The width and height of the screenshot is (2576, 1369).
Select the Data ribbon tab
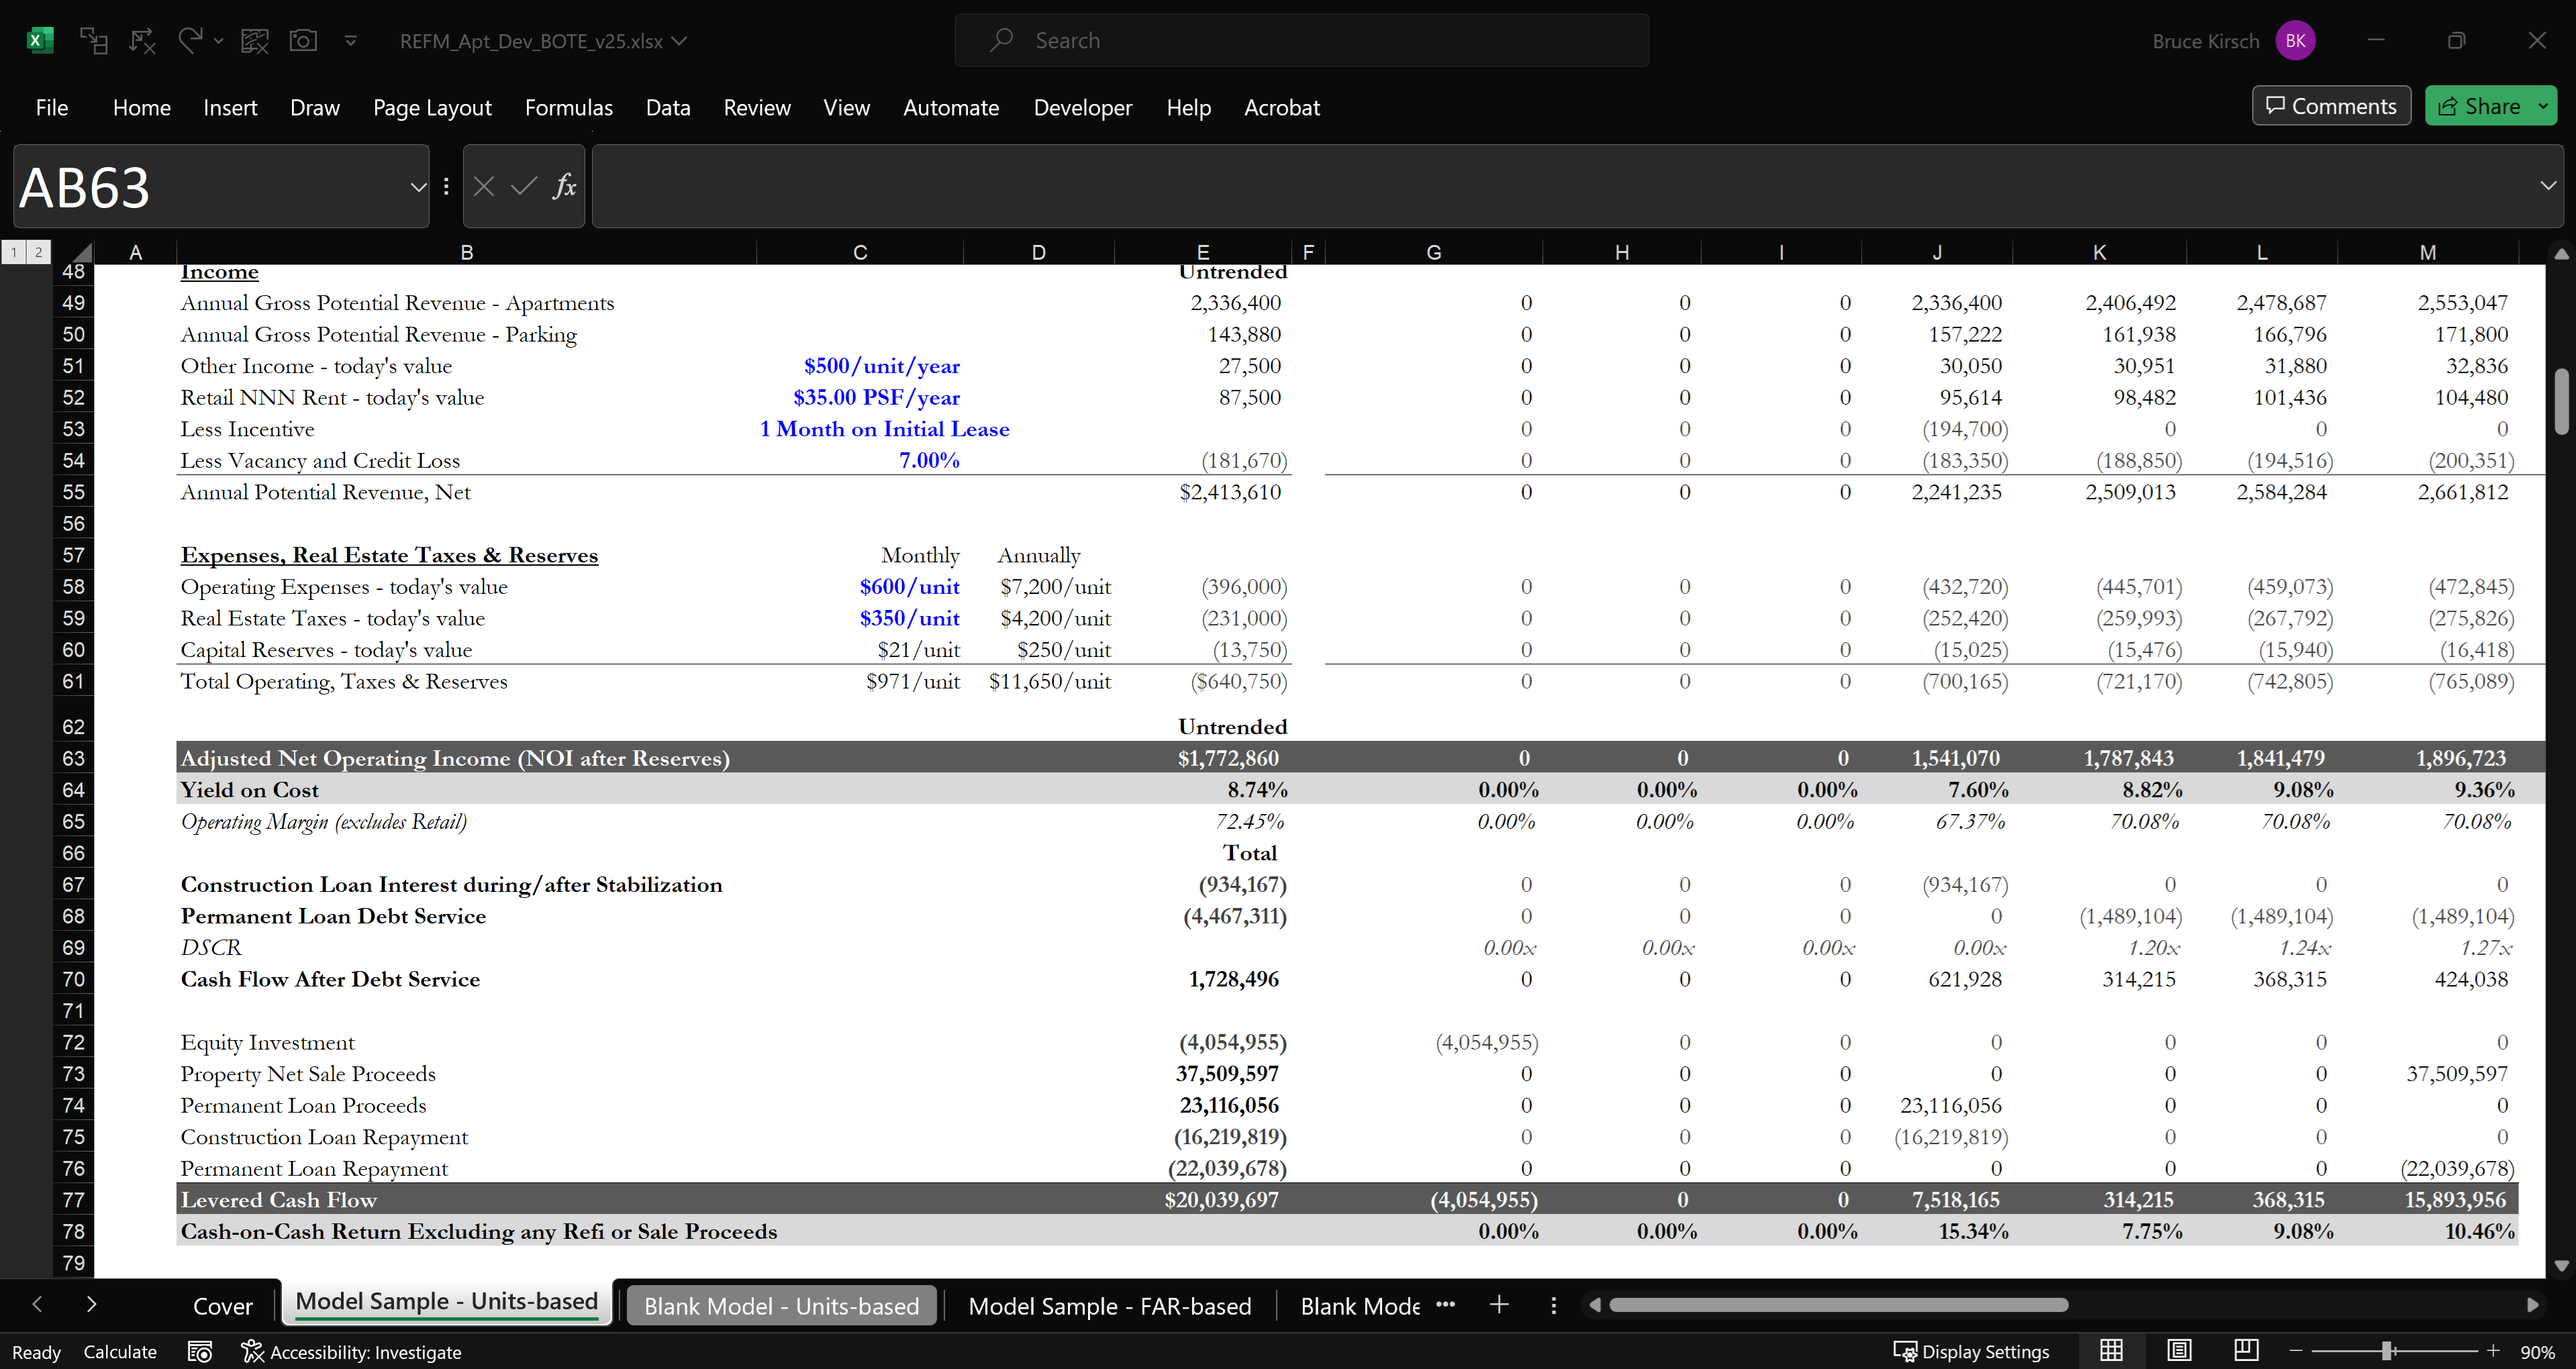668,107
